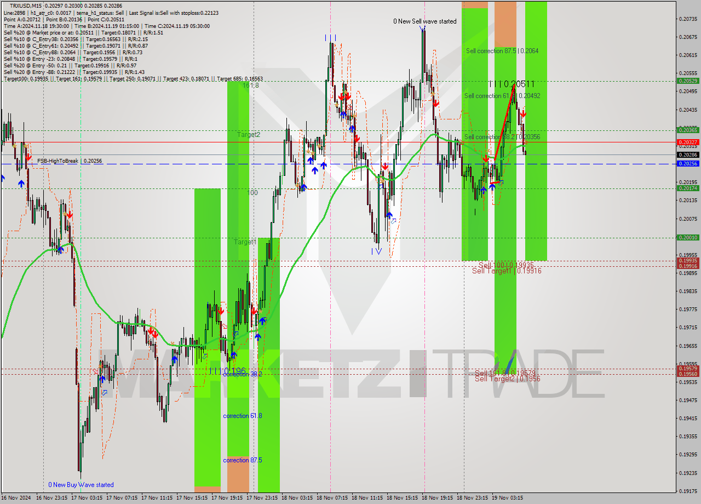Click the '0 New Buy Wave started' label
701x504 pixels.
81,485
